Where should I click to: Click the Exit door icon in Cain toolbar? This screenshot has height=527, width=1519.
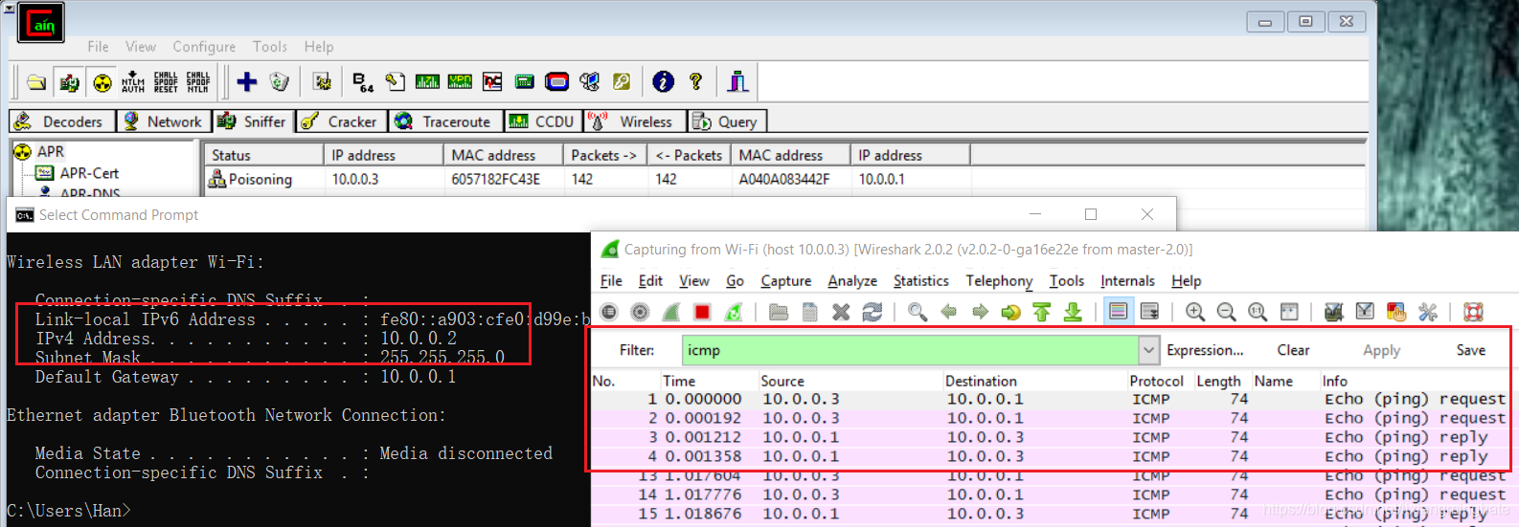737,82
